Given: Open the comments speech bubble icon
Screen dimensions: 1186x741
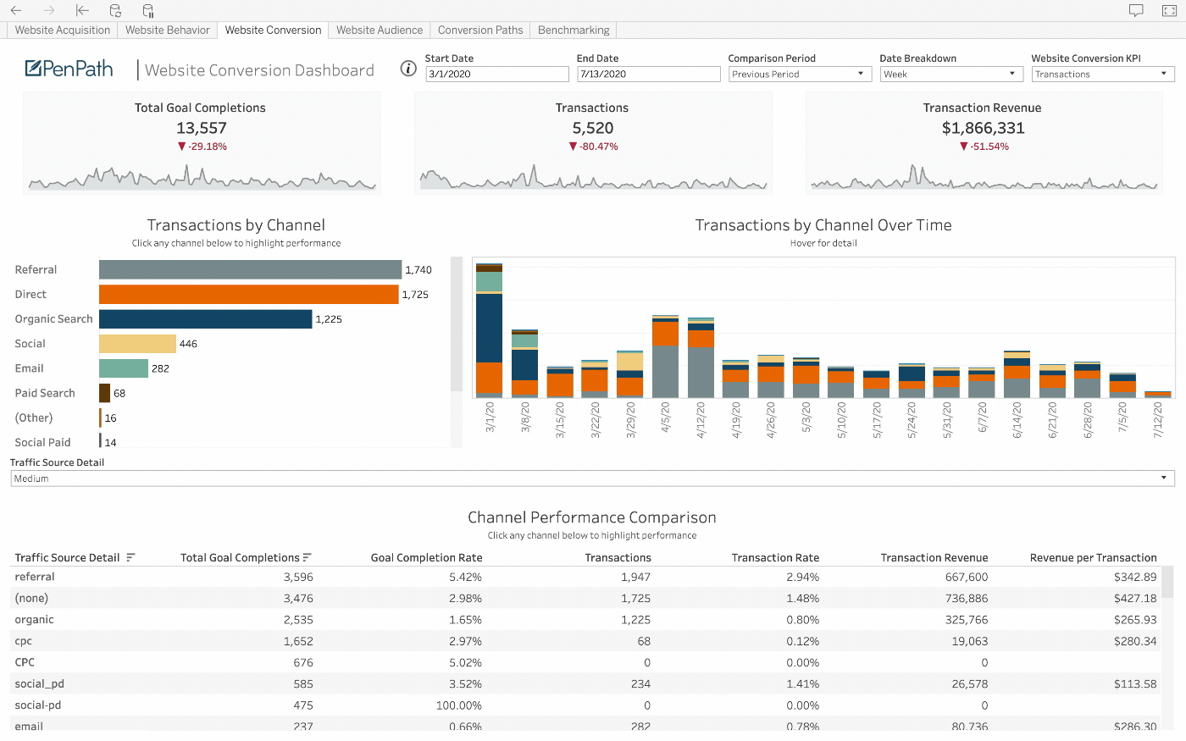Looking at the screenshot, I should pos(1136,10).
